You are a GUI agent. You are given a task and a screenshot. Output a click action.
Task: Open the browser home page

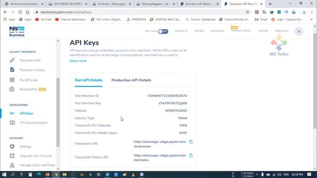point(27,12)
